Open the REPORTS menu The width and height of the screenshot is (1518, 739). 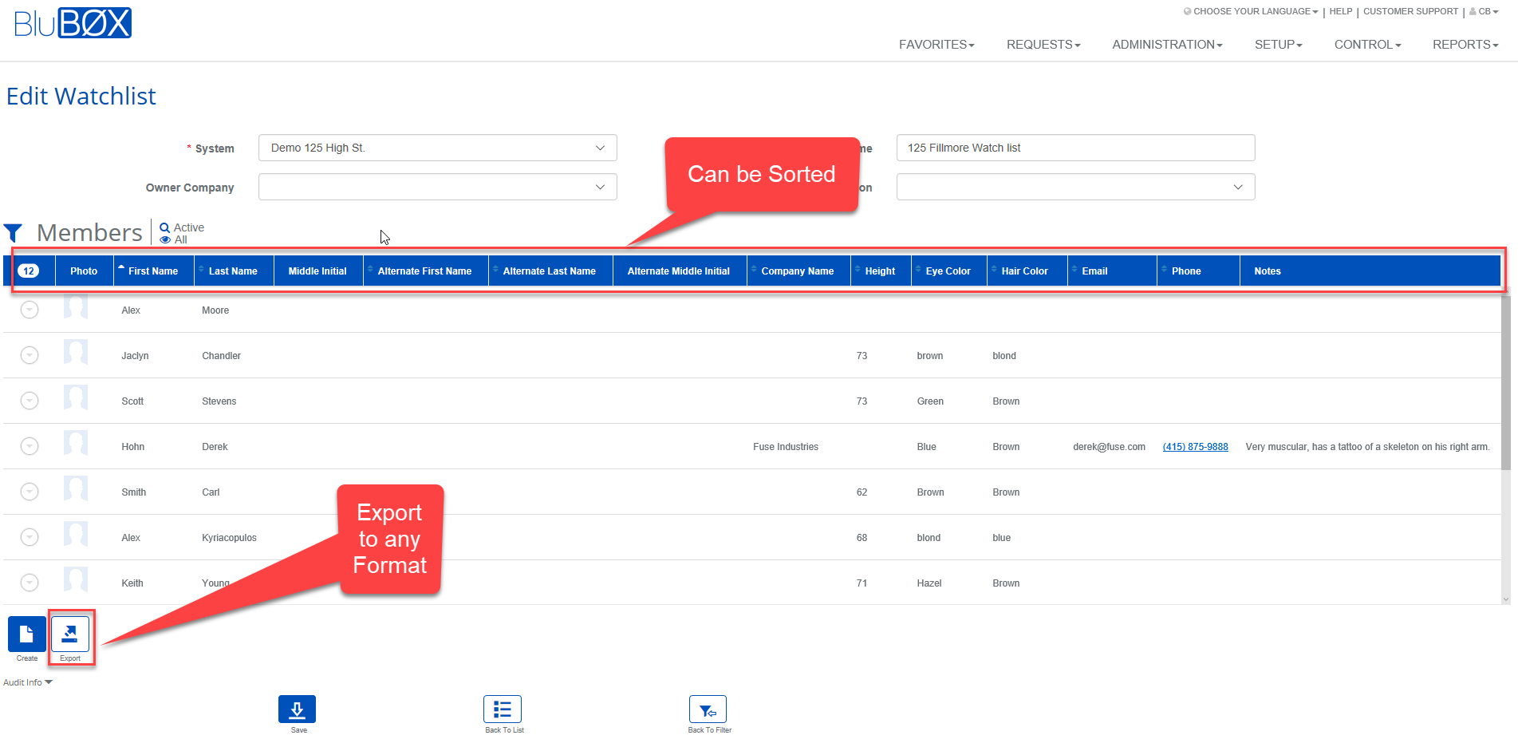pos(1465,45)
